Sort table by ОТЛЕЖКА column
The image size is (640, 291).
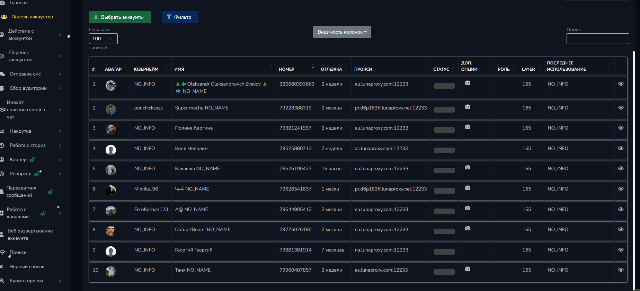point(335,67)
